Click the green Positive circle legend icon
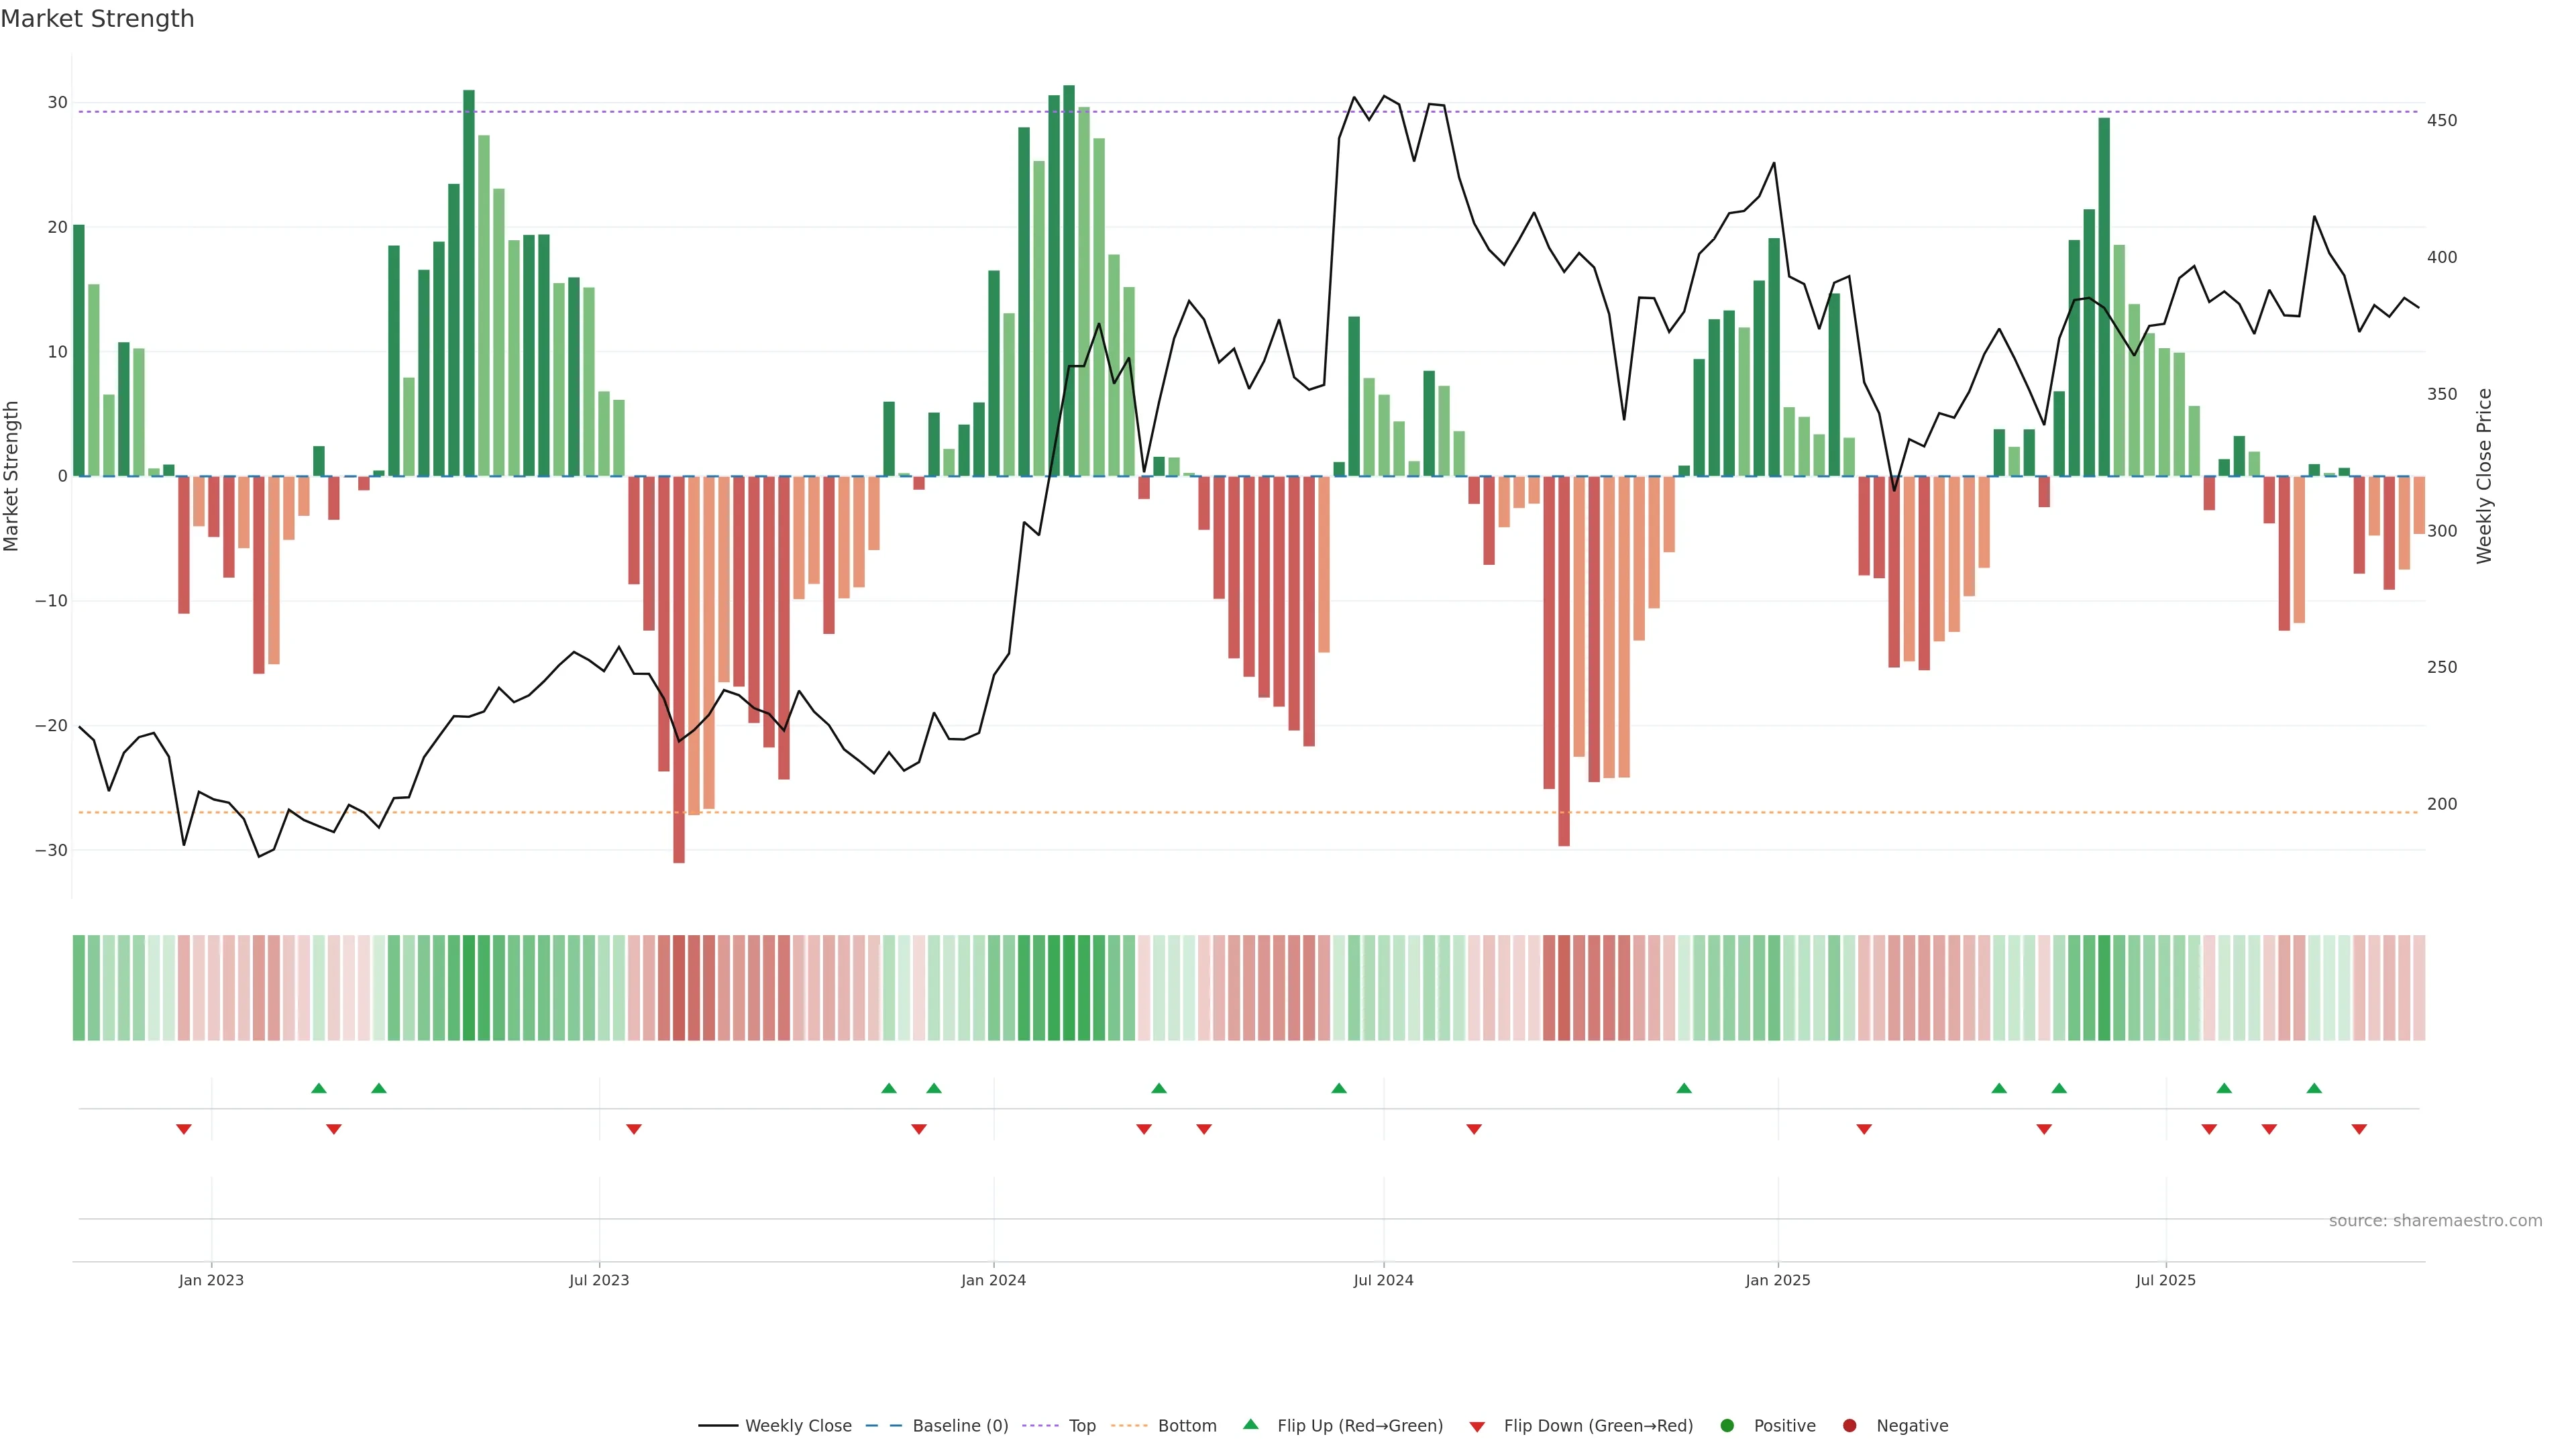The image size is (2576, 1449). point(1727,1426)
